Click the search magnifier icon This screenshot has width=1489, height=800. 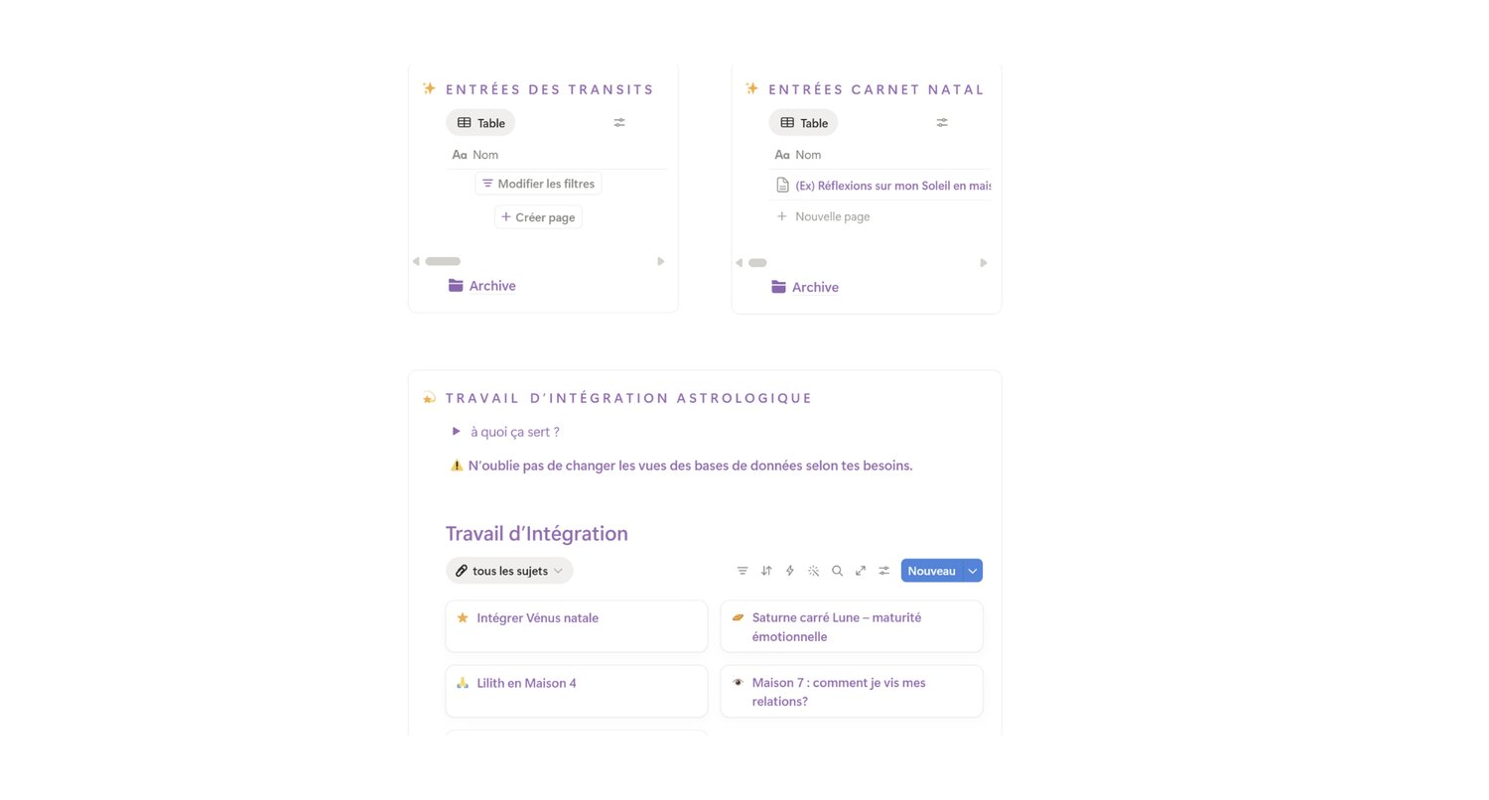coord(837,571)
